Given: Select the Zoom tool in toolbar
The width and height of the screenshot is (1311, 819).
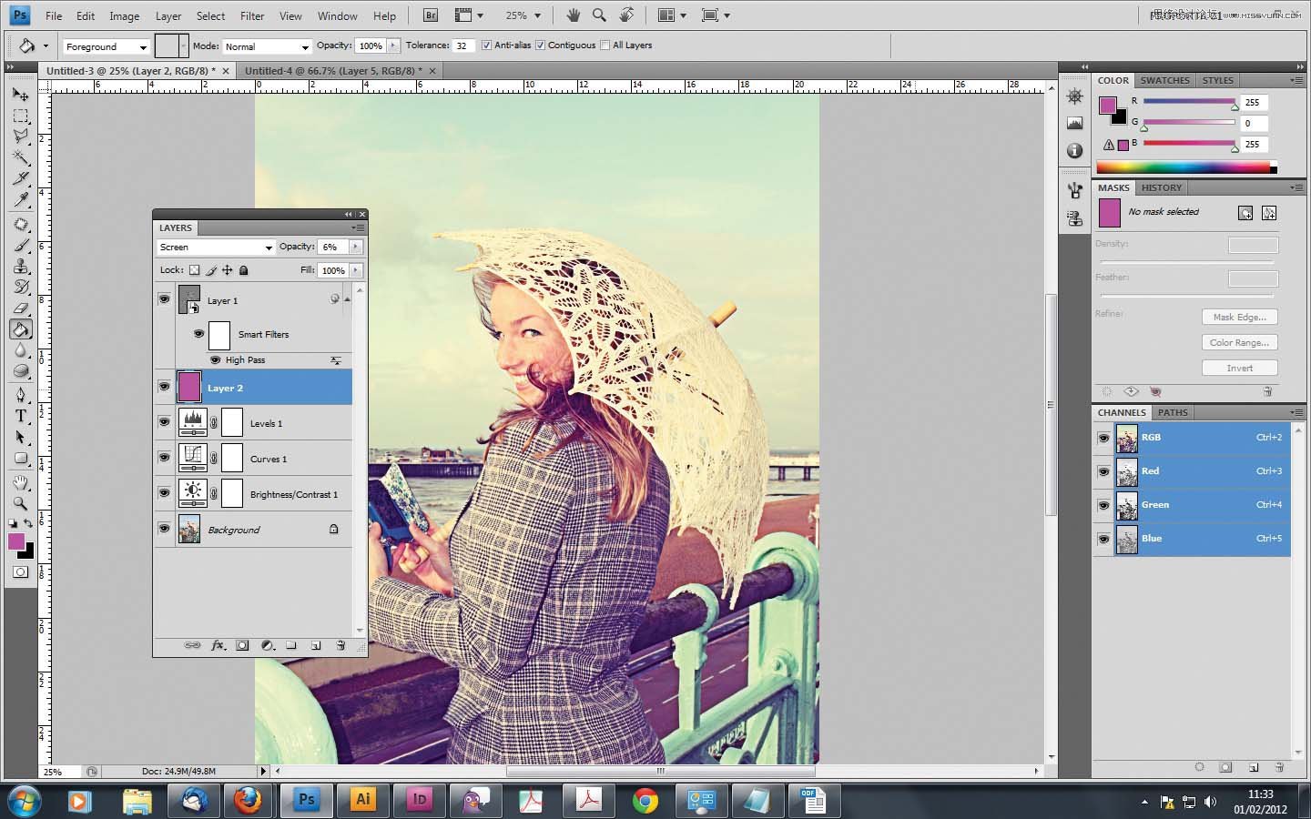Looking at the screenshot, I should (x=20, y=503).
